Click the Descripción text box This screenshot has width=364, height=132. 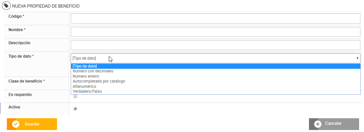(x=215, y=45)
